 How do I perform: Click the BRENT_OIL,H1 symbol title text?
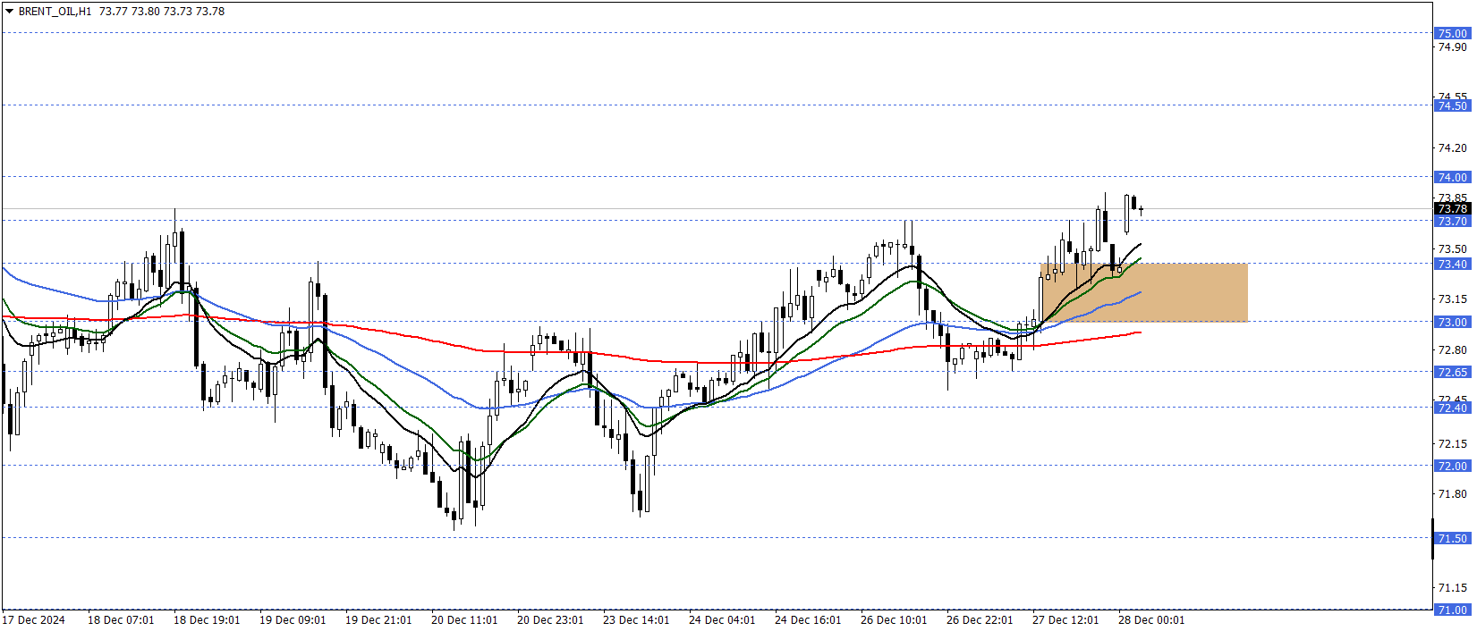55,12
